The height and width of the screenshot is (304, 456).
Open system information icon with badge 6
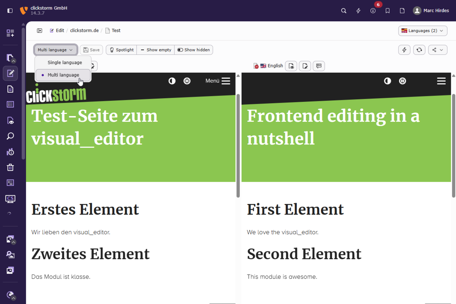click(373, 11)
